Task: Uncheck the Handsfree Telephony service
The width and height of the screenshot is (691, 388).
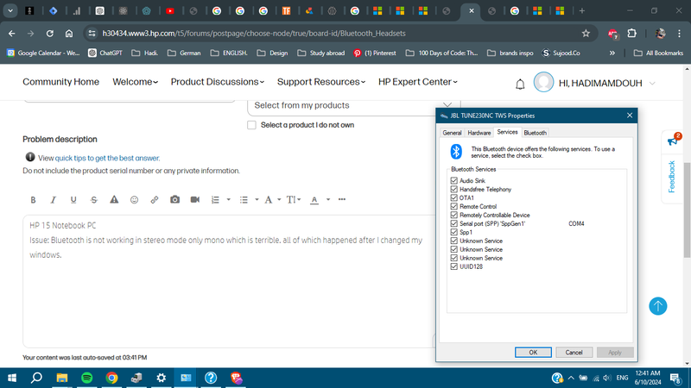Action: point(454,189)
